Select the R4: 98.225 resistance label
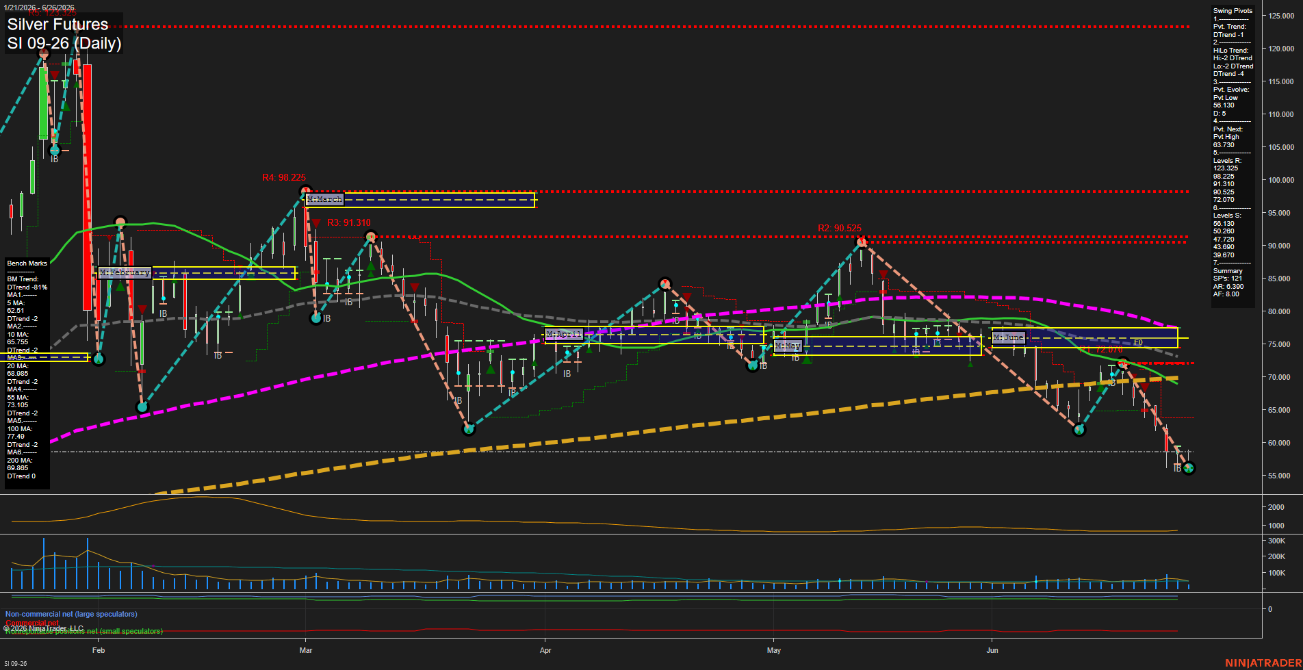Image resolution: width=1303 pixels, height=670 pixels. (284, 177)
